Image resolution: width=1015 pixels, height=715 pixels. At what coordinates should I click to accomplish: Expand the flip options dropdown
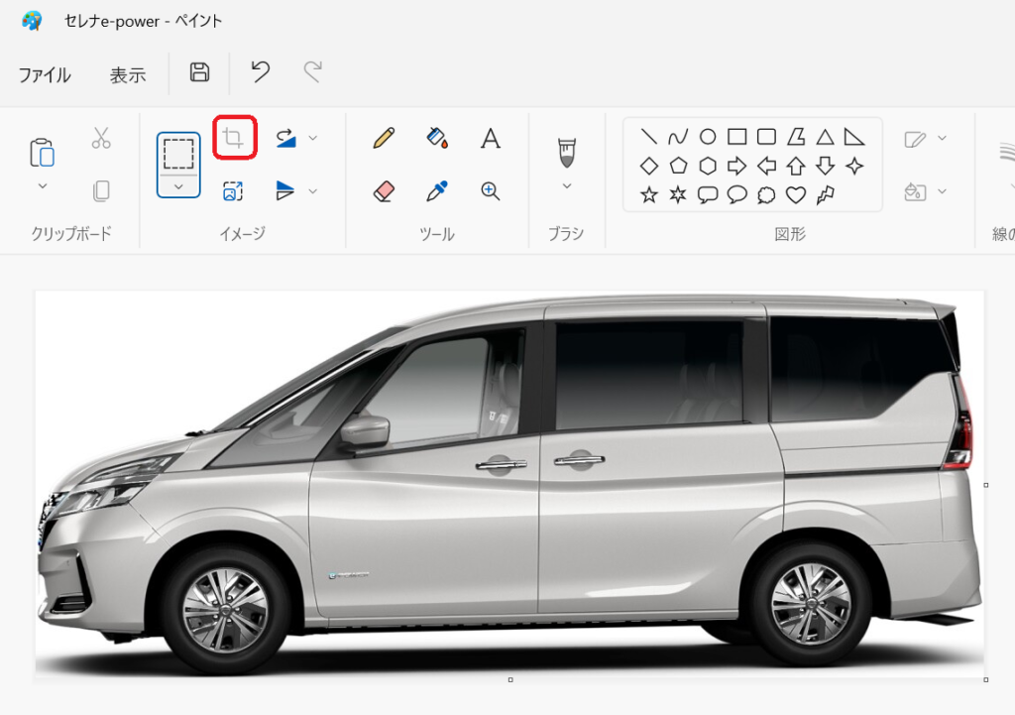[x=313, y=191]
